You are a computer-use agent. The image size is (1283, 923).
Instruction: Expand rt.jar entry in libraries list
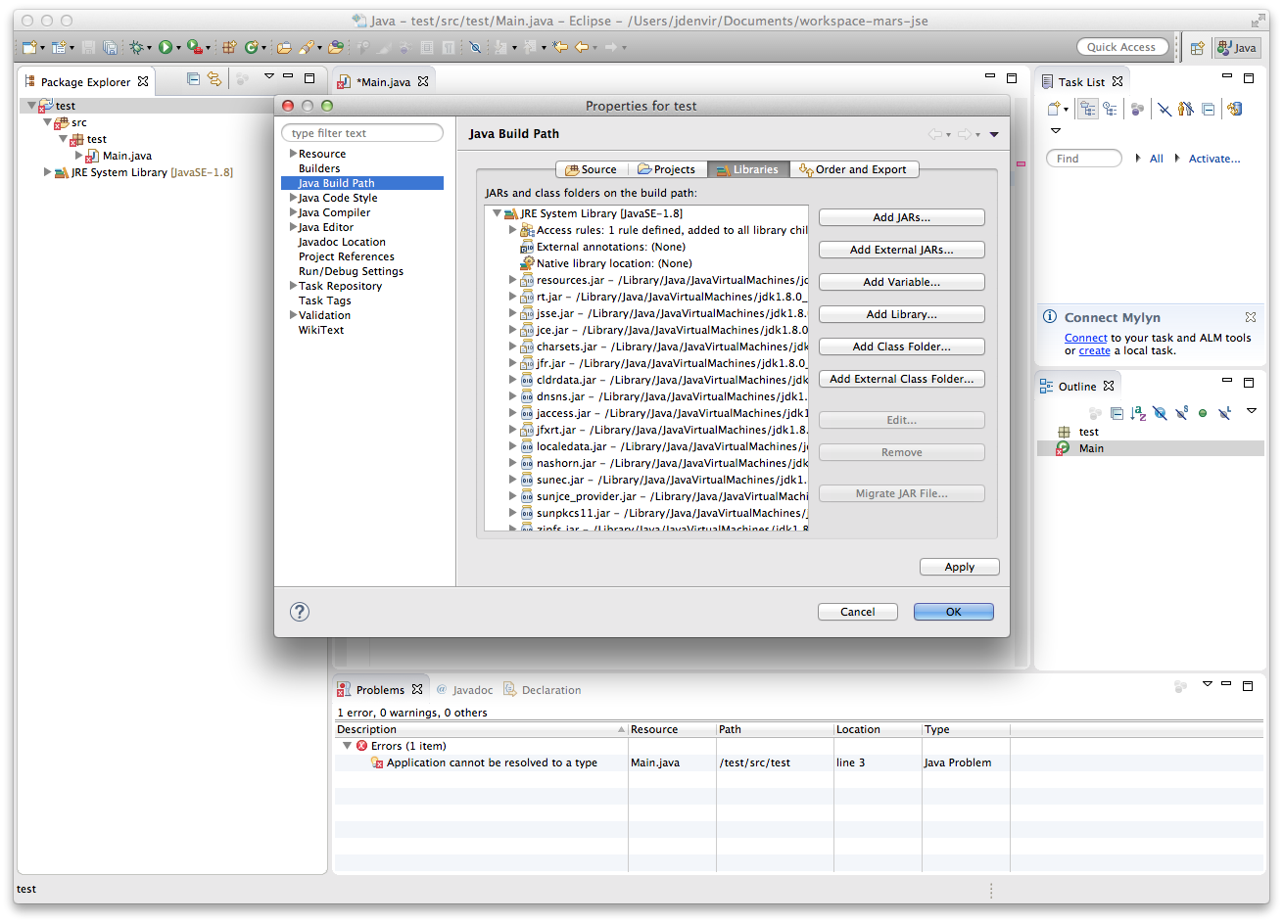(x=512, y=297)
